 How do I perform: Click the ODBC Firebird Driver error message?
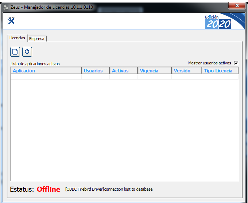[x=109, y=189]
